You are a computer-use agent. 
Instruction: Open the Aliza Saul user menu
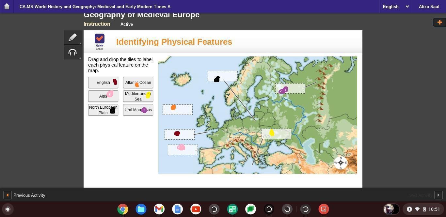point(429,7)
